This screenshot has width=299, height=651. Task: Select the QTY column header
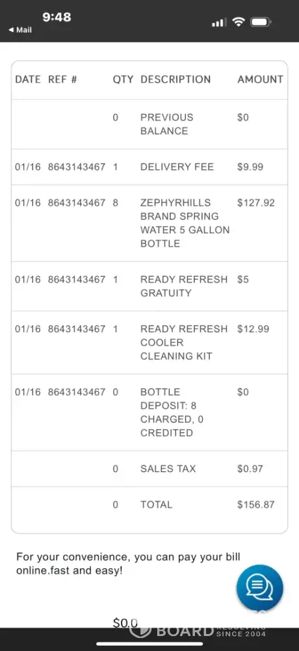pyautogui.click(x=123, y=79)
